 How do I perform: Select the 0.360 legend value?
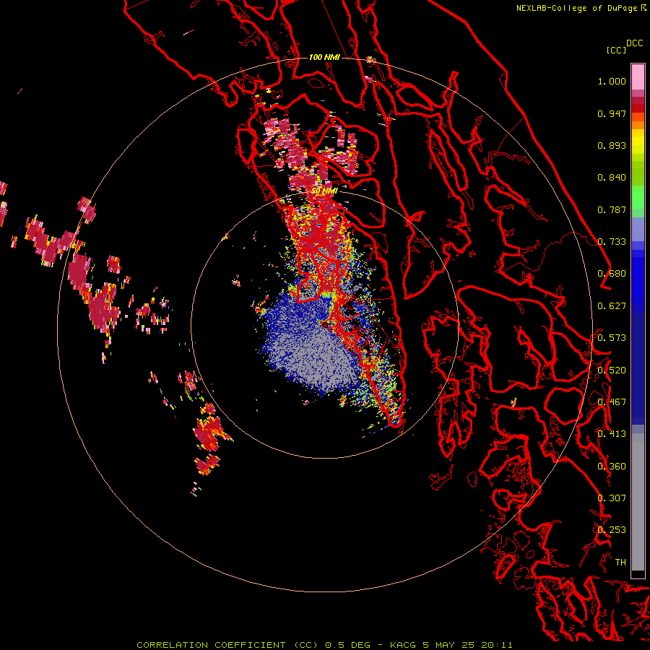612,467
